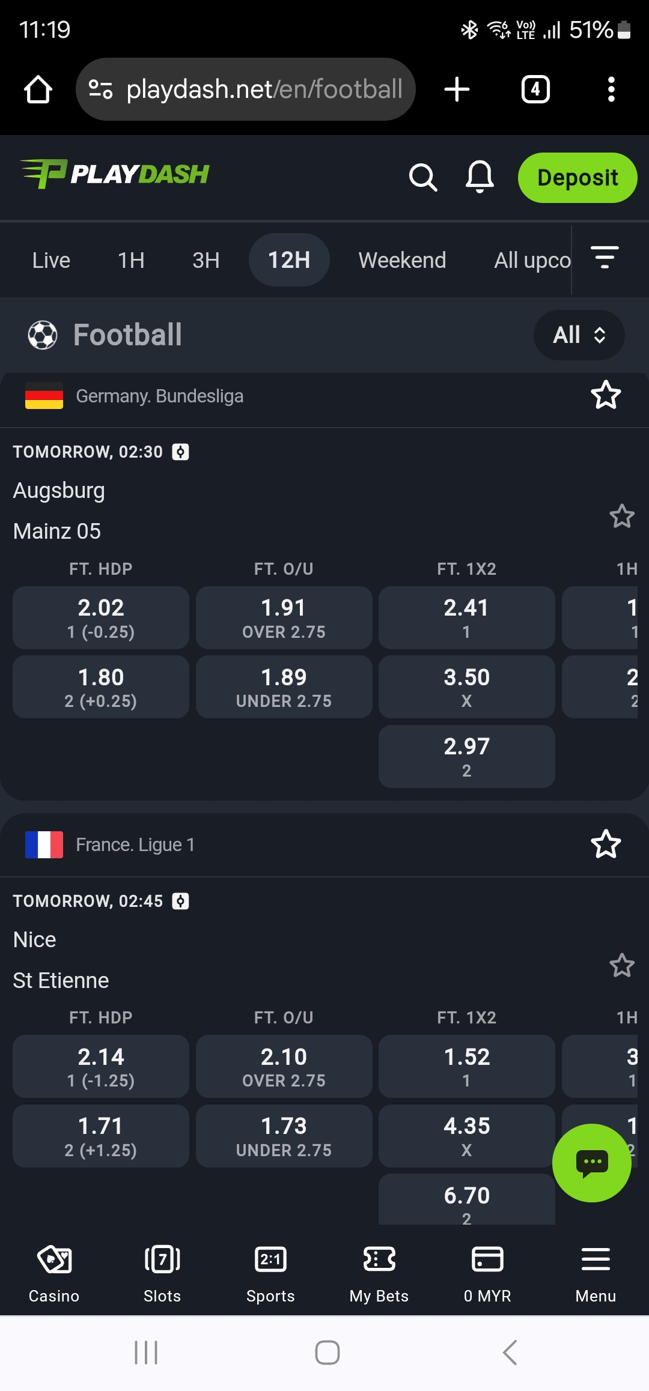Open the filter lines icon

click(x=605, y=258)
